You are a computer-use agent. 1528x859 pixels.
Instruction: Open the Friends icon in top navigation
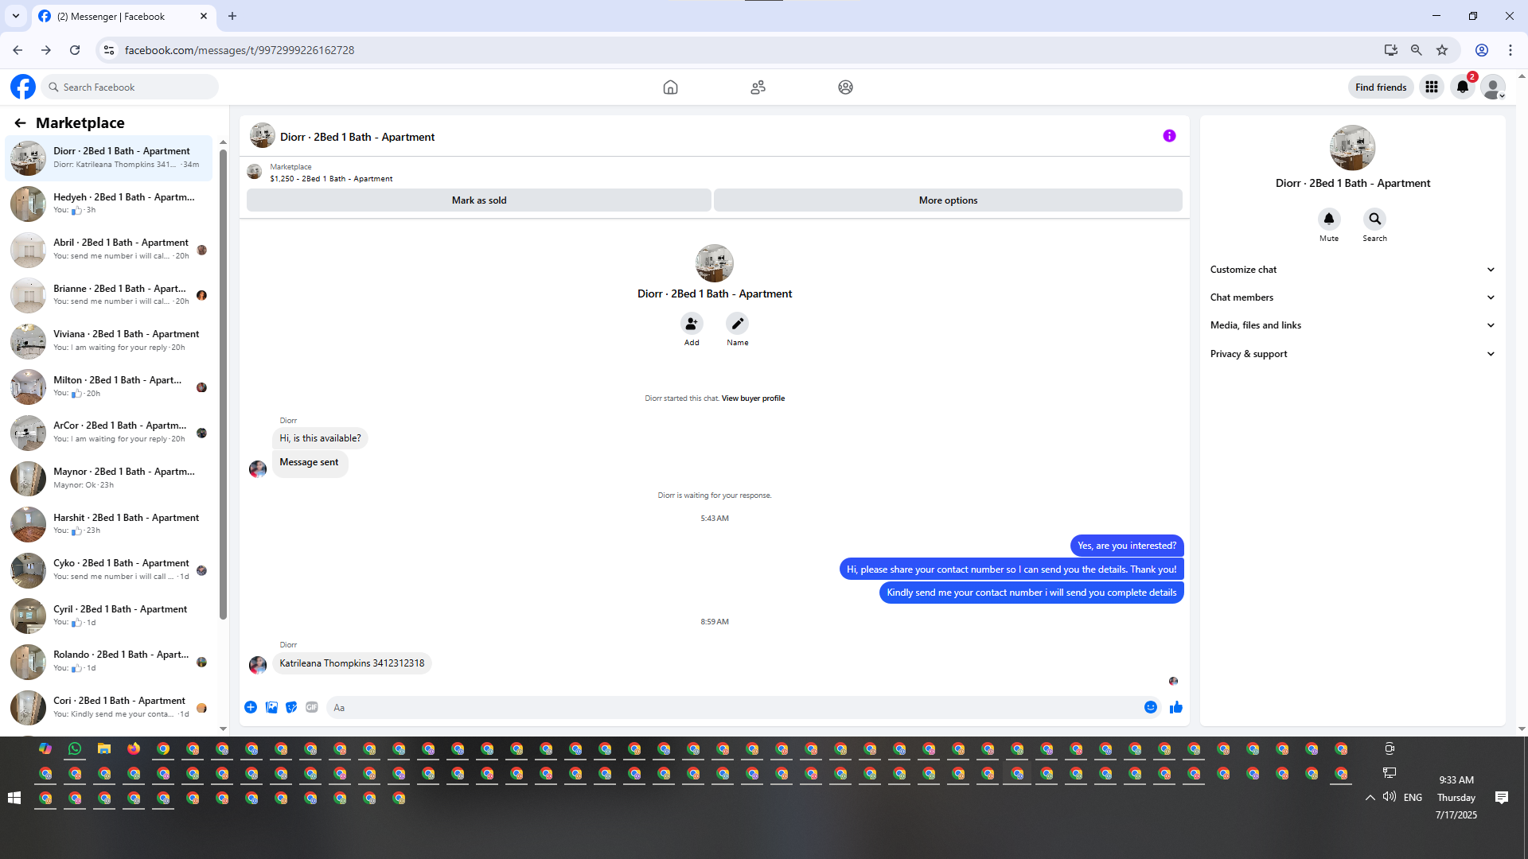758,87
